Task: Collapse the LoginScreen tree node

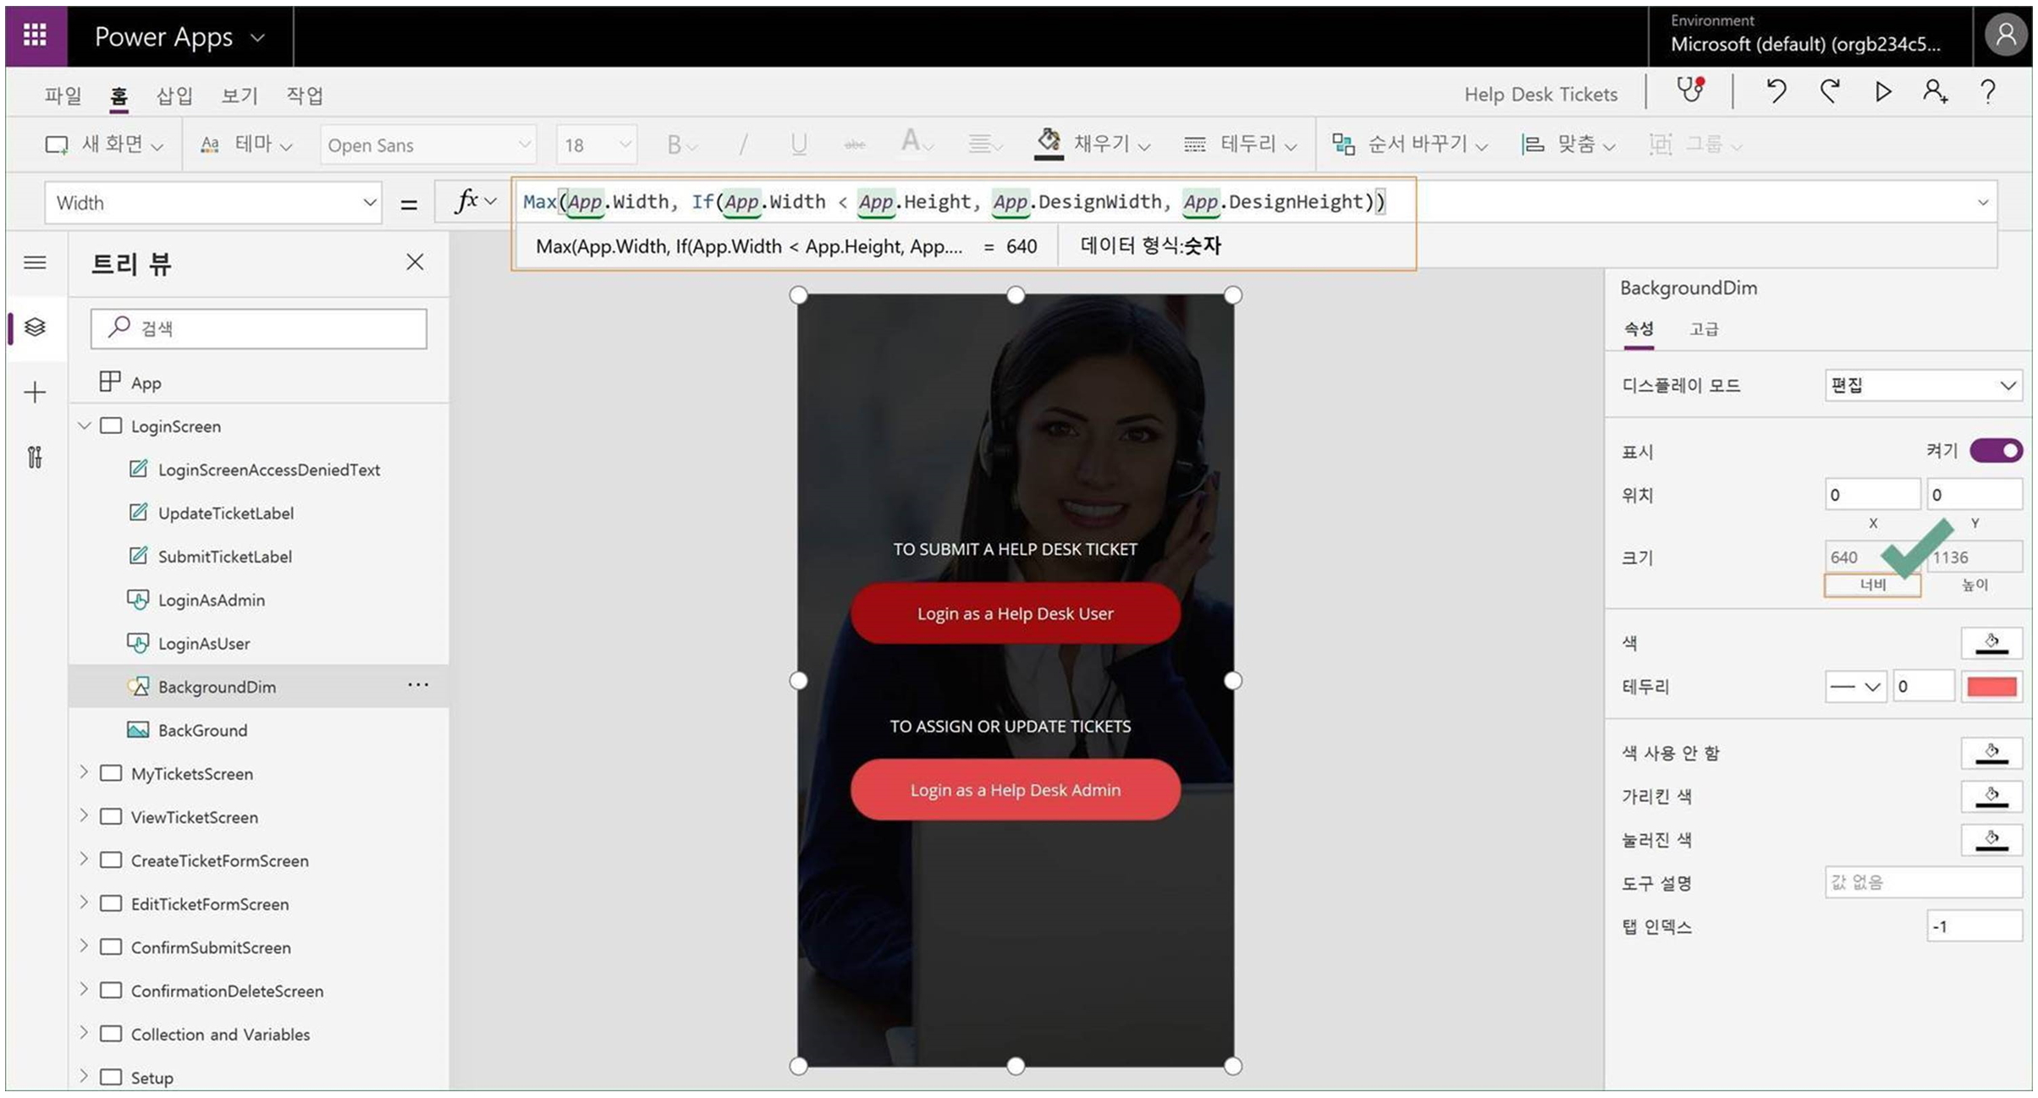Action: click(x=85, y=425)
